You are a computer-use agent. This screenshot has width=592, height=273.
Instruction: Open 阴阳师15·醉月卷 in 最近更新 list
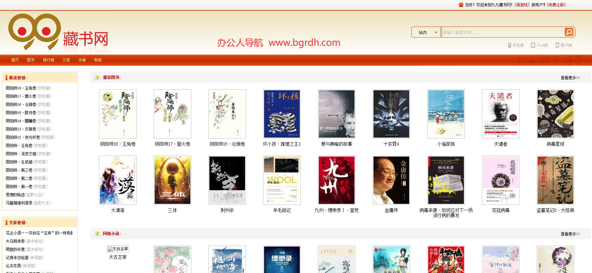tap(21, 113)
